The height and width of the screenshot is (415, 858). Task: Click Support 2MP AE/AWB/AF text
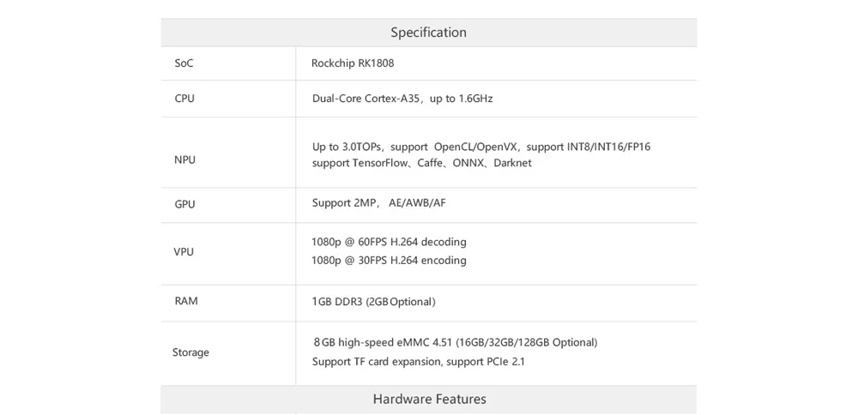click(x=378, y=203)
